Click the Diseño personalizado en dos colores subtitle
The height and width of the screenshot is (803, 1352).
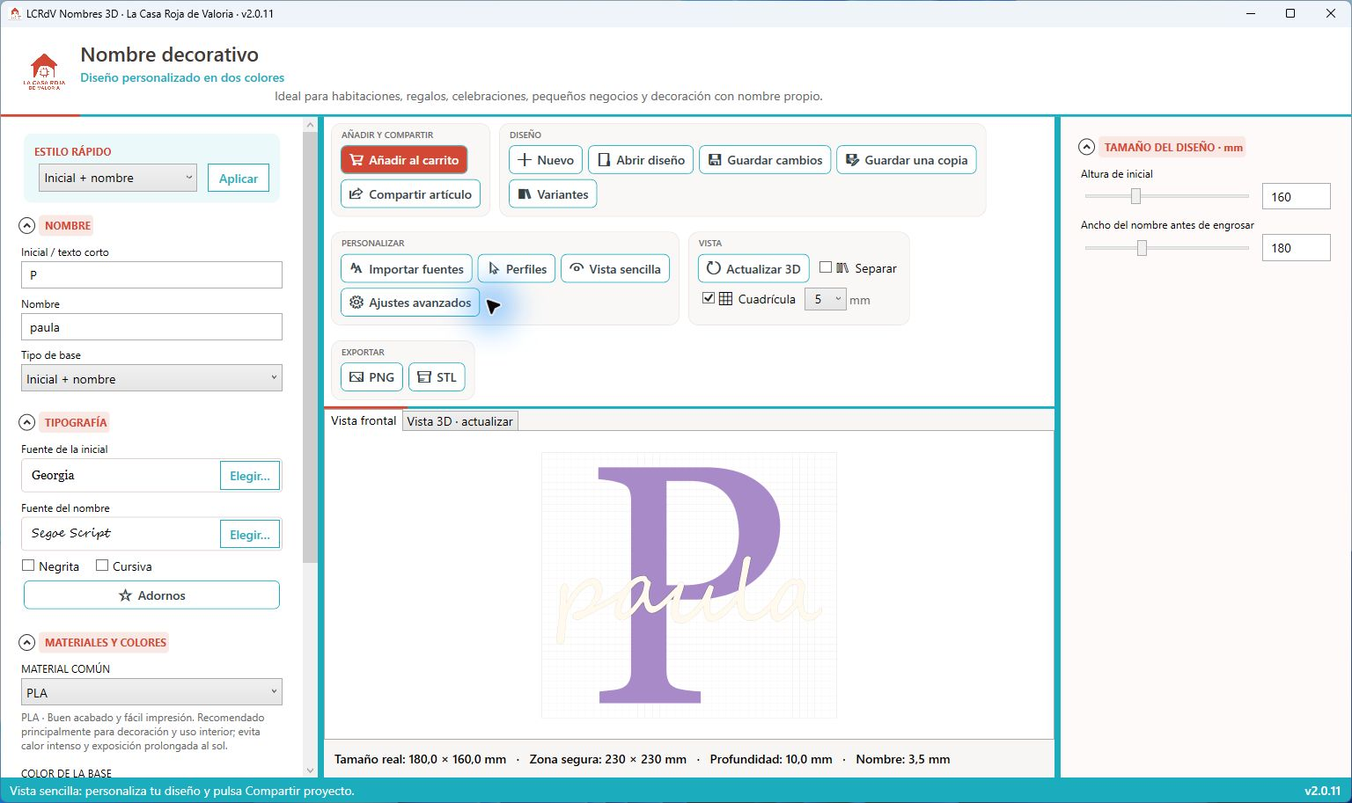pyautogui.click(x=182, y=77)
